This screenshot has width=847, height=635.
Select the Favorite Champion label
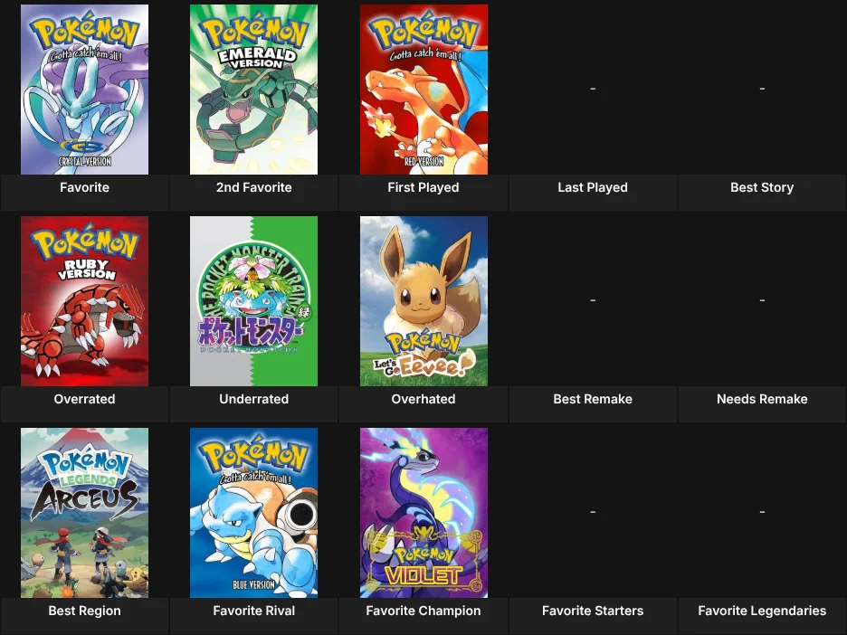[x=423, y=611]
